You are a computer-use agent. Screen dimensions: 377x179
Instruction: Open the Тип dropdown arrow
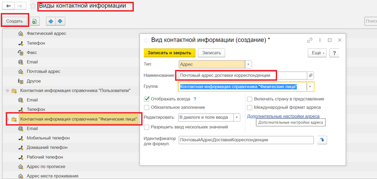click(248, 64)
